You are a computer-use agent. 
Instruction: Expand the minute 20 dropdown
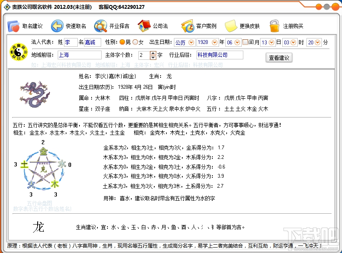tap(318, 42)
